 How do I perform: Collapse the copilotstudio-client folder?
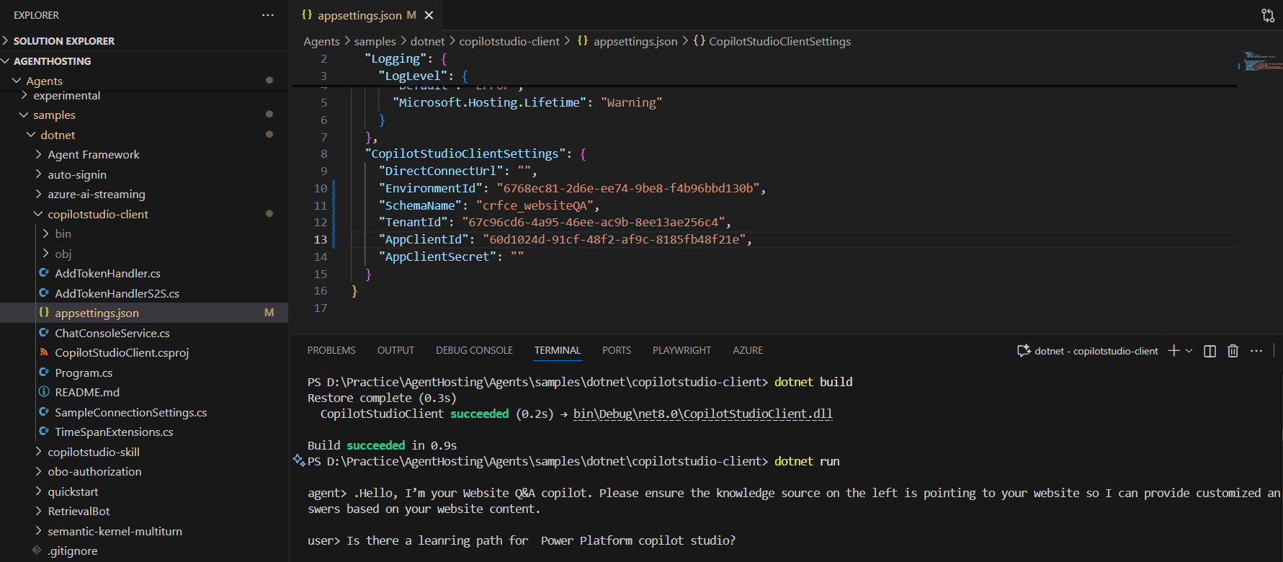(98, 214)
